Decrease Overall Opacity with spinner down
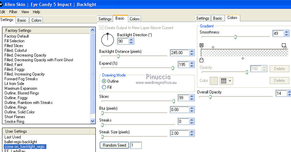The image size is (291, 152). point(289,94)
